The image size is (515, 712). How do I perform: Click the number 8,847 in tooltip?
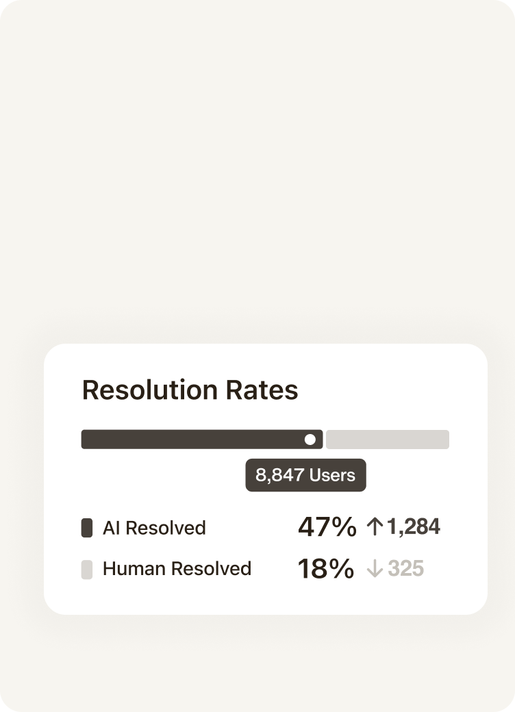279,475
